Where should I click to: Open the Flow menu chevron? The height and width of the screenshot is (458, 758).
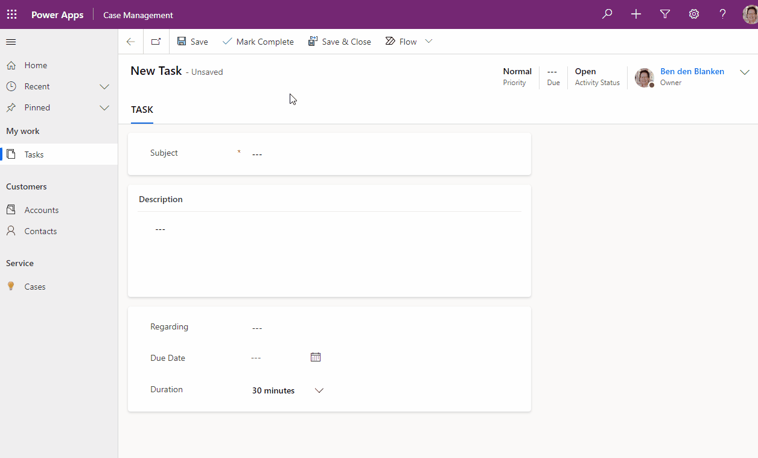tap(428, 41)
